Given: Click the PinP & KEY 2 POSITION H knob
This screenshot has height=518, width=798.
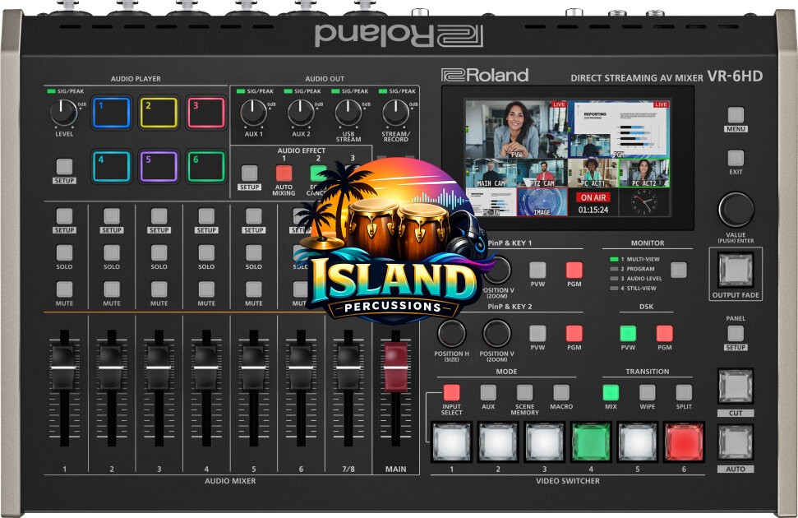Looking at the screenshot, I should [451, 333].
